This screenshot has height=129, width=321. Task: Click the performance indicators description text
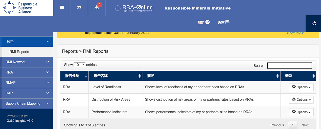pos(199,112)
